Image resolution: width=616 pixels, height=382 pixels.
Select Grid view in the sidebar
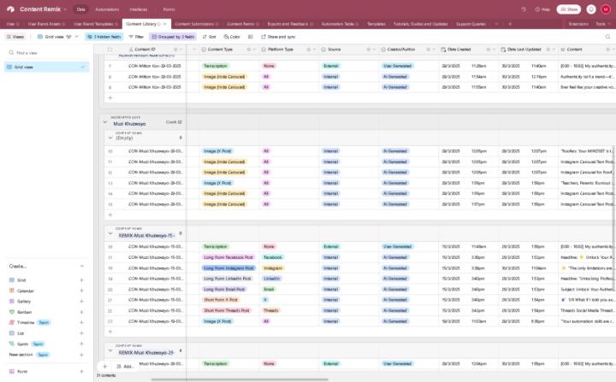point(46,68)
